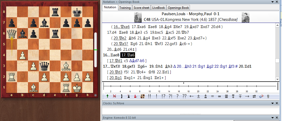Open the Notation pane dropdown arrow
Image resolution: width=282 pixels, height=121 pixels.
(x=272, y=2)
